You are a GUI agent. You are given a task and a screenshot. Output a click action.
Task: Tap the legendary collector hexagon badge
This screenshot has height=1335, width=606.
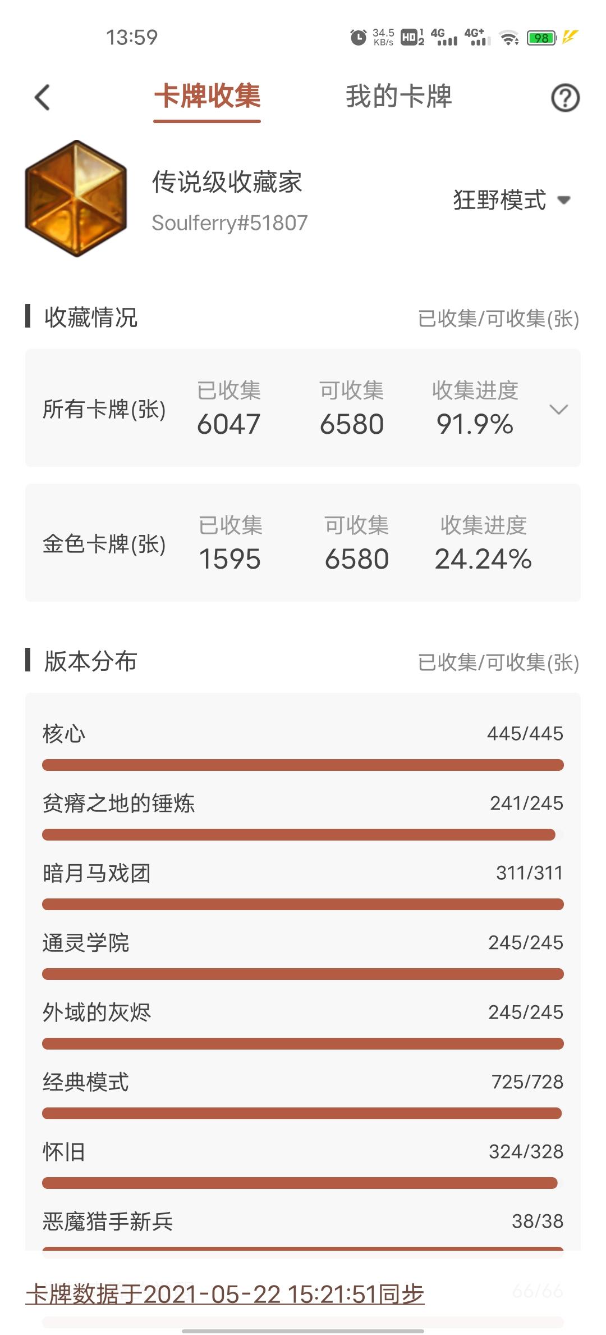coord(77,198)
